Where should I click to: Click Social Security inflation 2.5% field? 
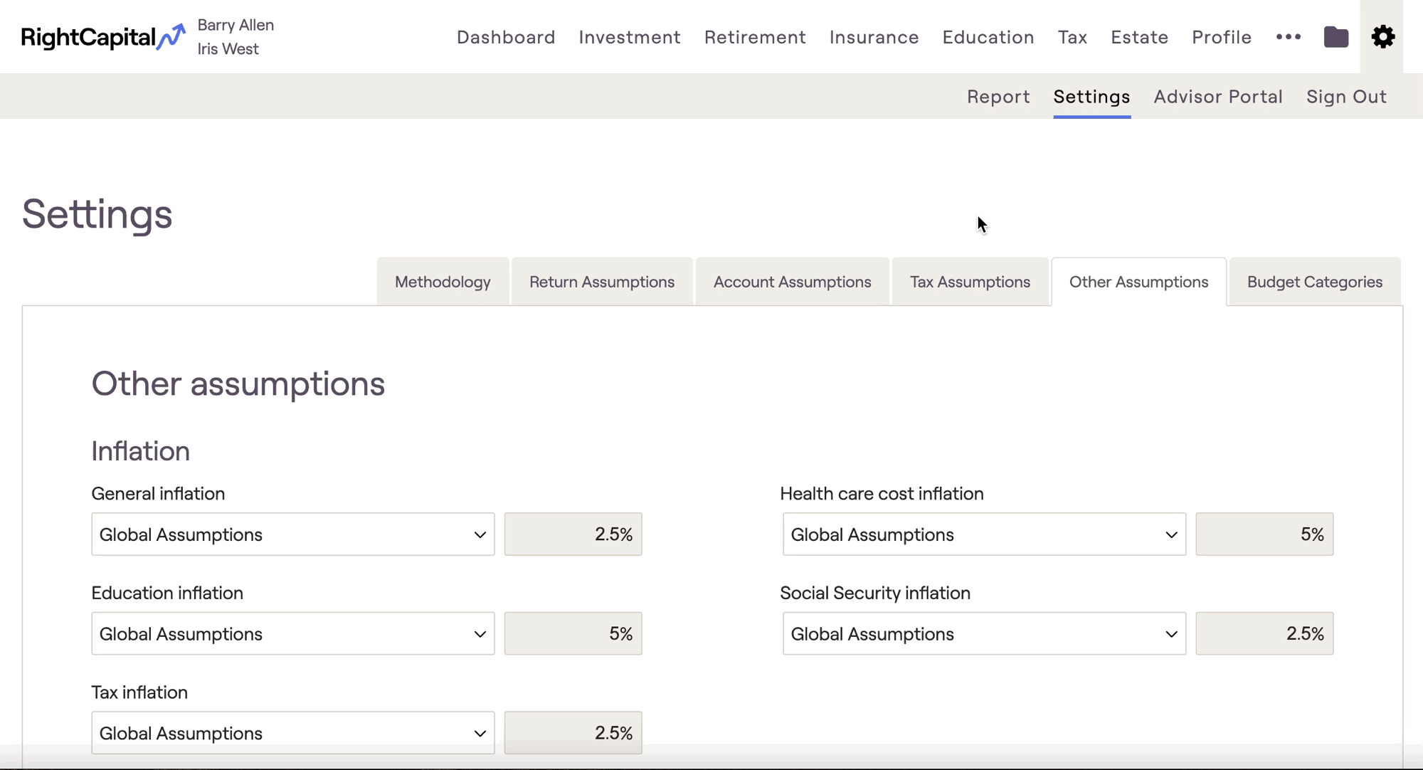(1264, 633)
